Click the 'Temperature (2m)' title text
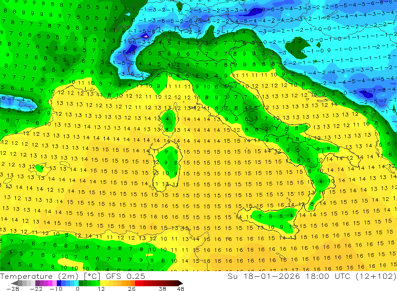This screenshot has height=291, width=397. tap(39, 276)
